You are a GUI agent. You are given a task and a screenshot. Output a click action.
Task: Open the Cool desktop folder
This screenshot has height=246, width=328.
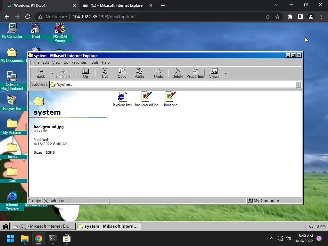[12, 175]
